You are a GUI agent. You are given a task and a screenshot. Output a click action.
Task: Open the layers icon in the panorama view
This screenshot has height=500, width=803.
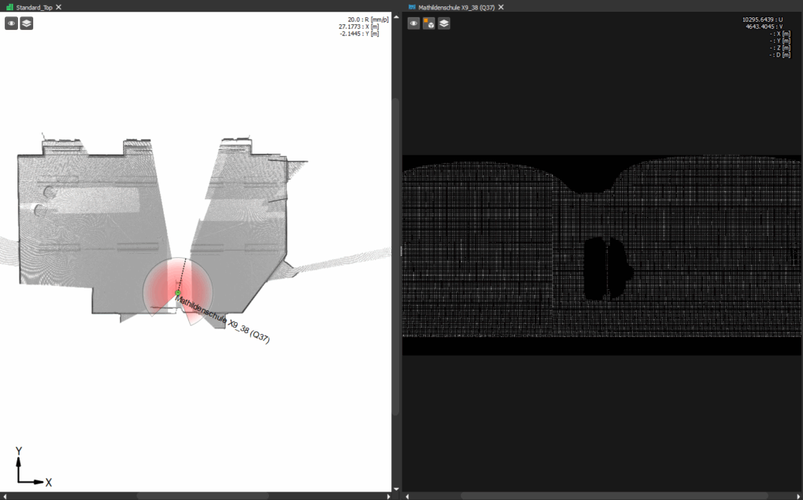pyautogui.click(x=444, y=24)
